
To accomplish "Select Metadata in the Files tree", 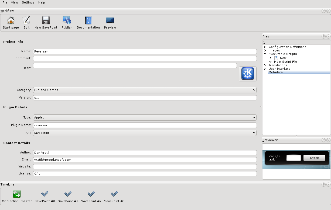I will (x=276, y=72).
